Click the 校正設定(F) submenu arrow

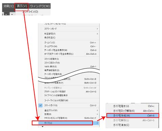point(97,34)
